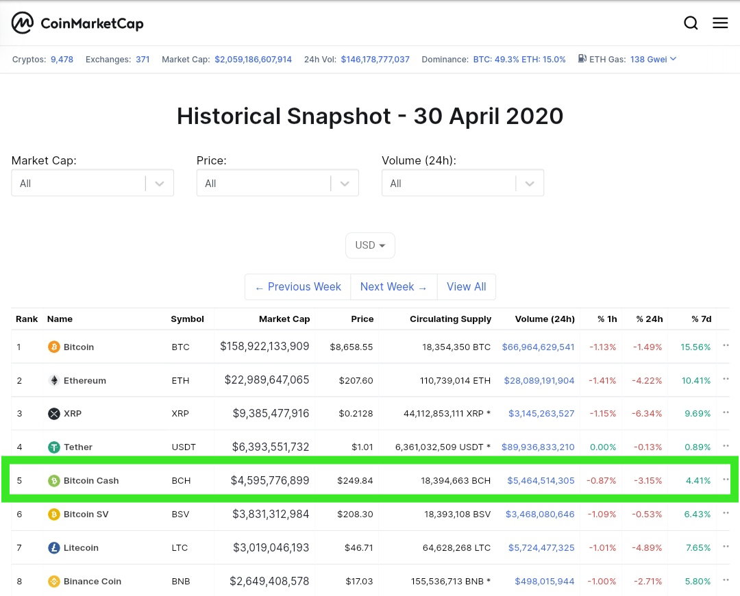Open Binance Coin volume $498,015,944 link
This screenshot has height=596, width=740.
(545, 582)
